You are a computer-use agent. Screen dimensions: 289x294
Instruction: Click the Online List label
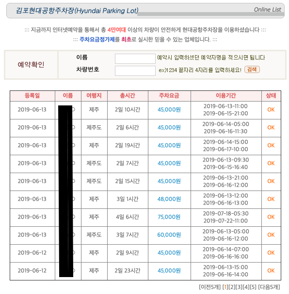click(267, 10)
